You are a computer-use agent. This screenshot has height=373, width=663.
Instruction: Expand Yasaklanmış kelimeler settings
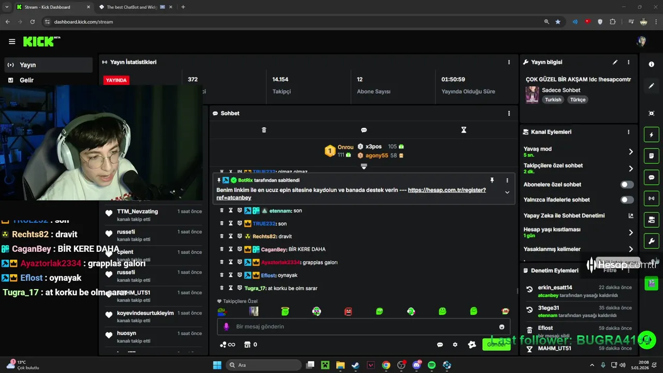pos(630,249)
